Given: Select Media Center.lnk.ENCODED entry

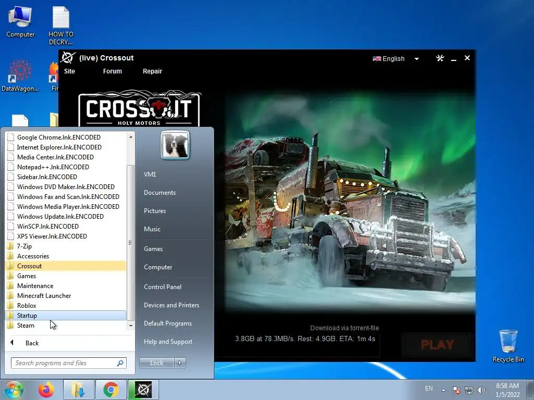Looking at the screenshot, I should [x=66, y=157].
